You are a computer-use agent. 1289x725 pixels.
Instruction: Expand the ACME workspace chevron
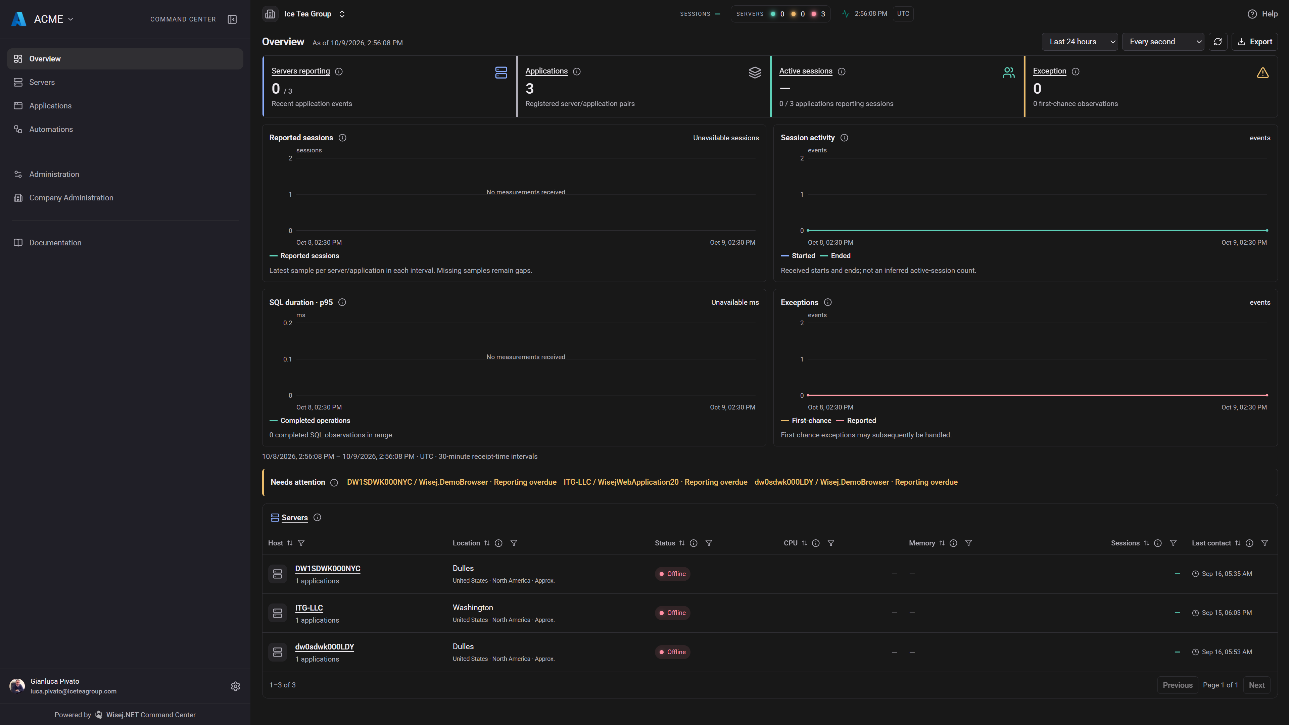[70, 19]
